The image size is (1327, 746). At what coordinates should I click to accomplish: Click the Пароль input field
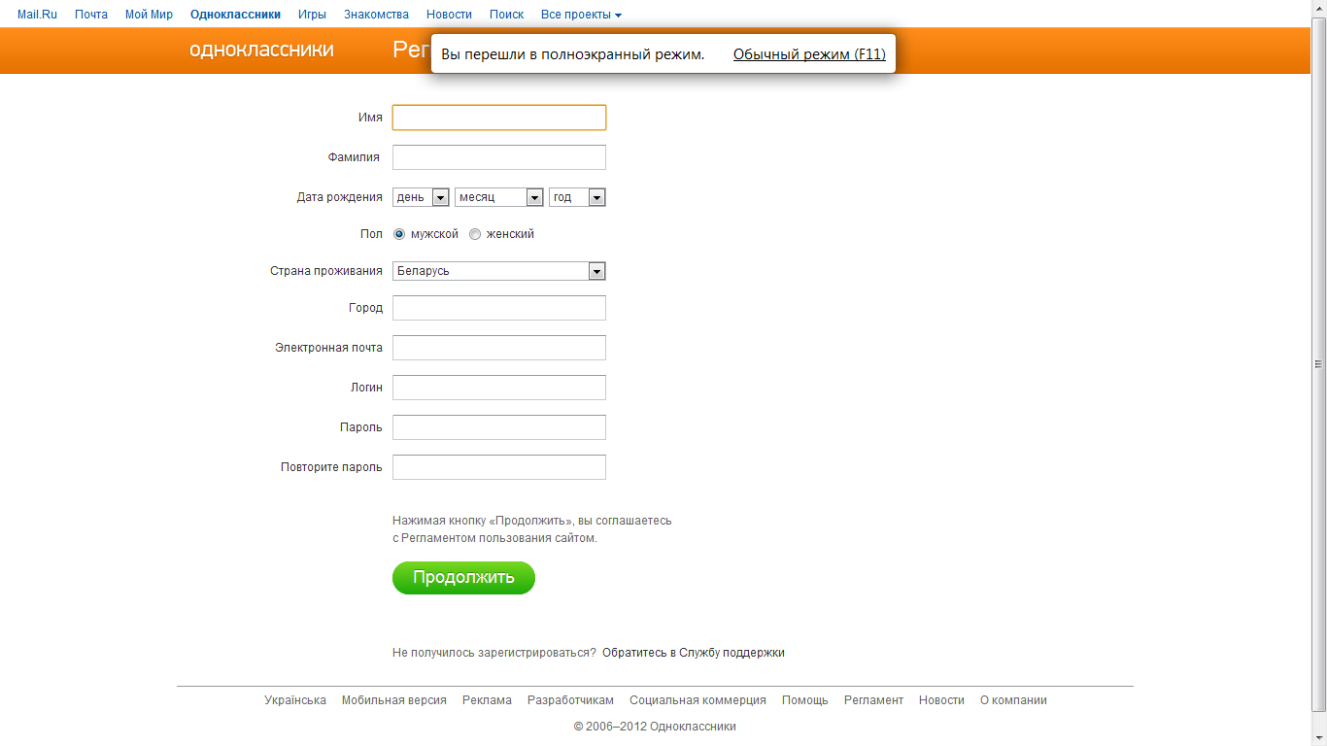point(499,427)
